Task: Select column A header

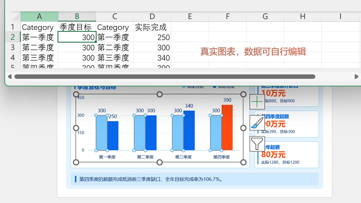Action: [x=39, y=16]
